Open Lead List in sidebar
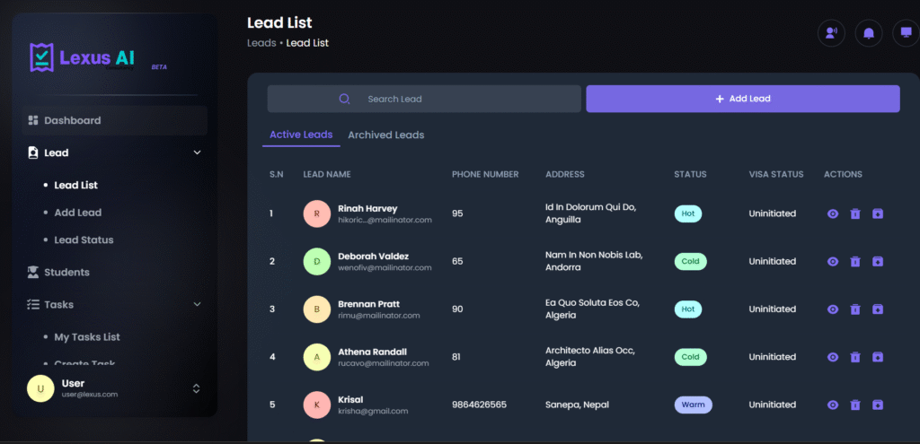 click(x=76, y=185)
